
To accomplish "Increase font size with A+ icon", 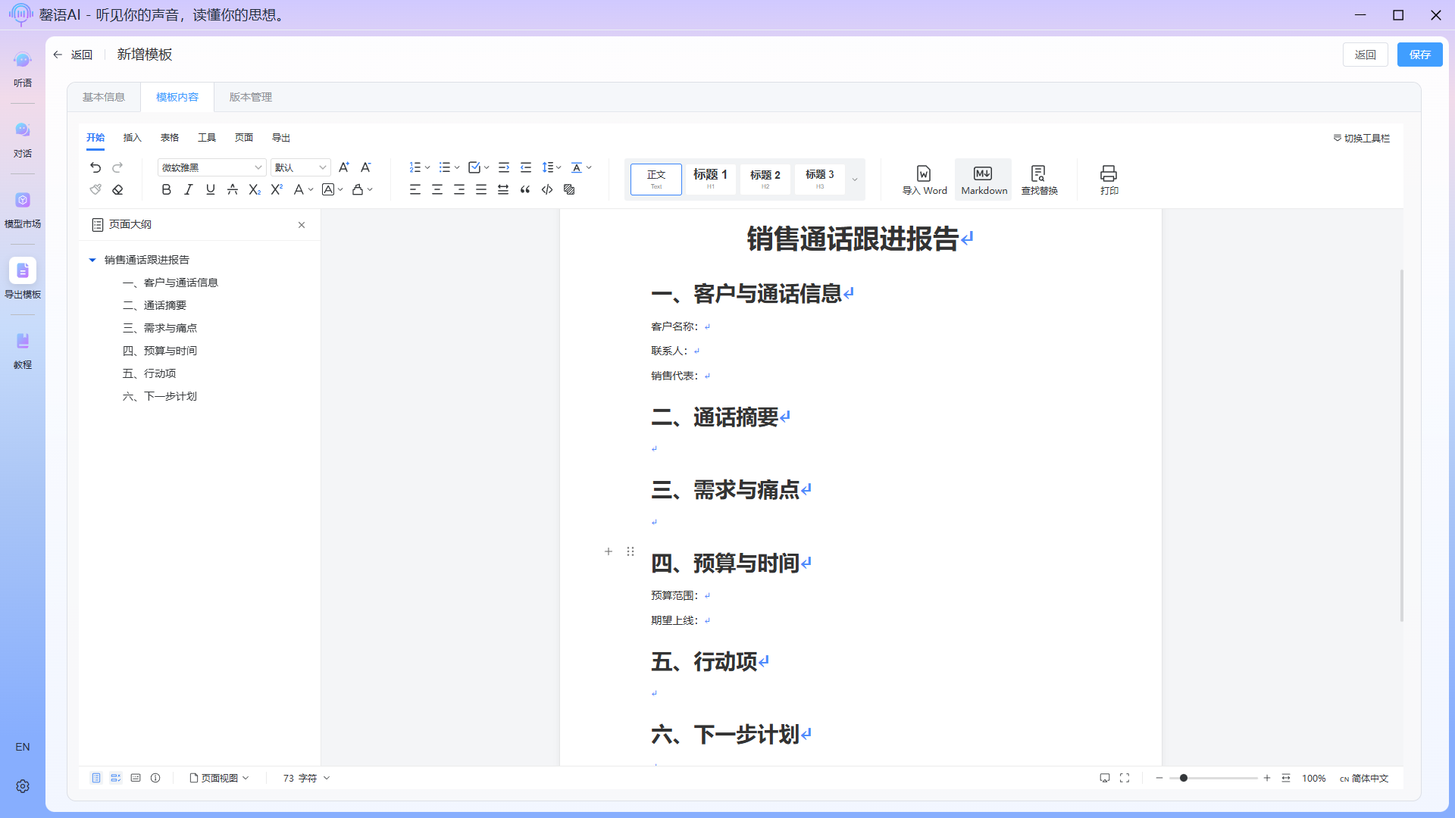I will (343, 167).
